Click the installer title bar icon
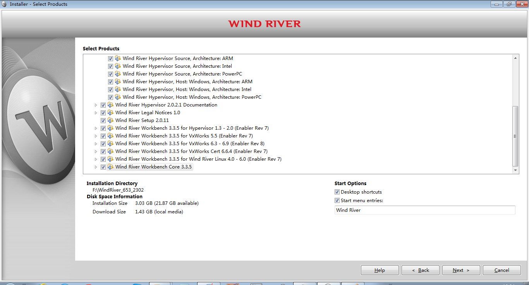529x285 pixels. click(x=5, y=4)
